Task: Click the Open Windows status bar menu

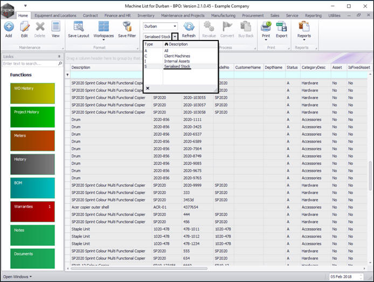Action: [x=17, y=277]
